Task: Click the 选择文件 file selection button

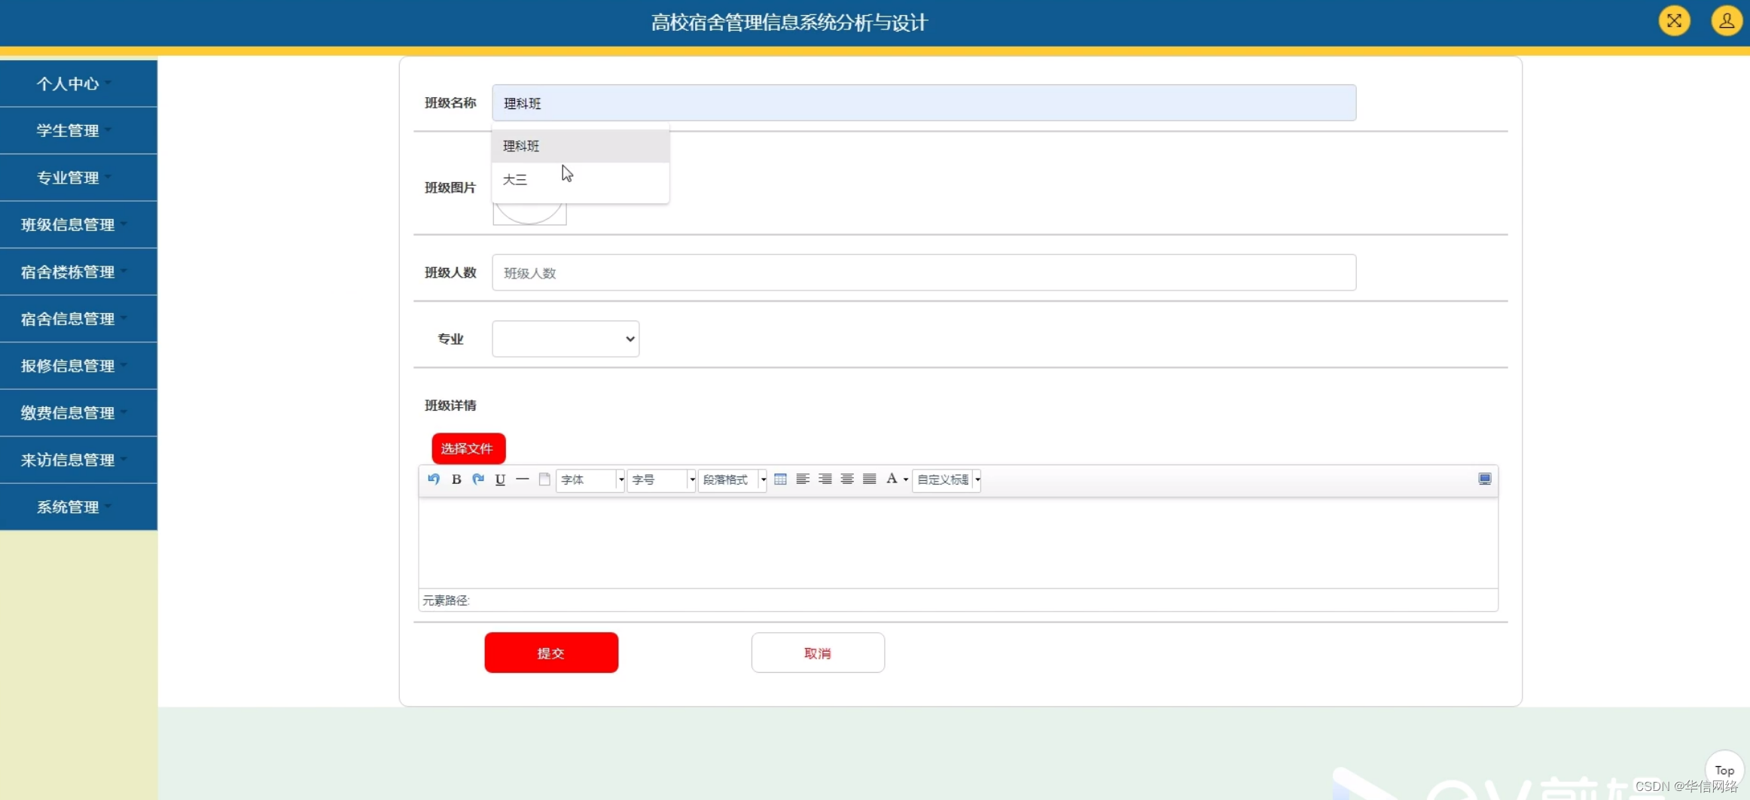Action: click(468, 447)
